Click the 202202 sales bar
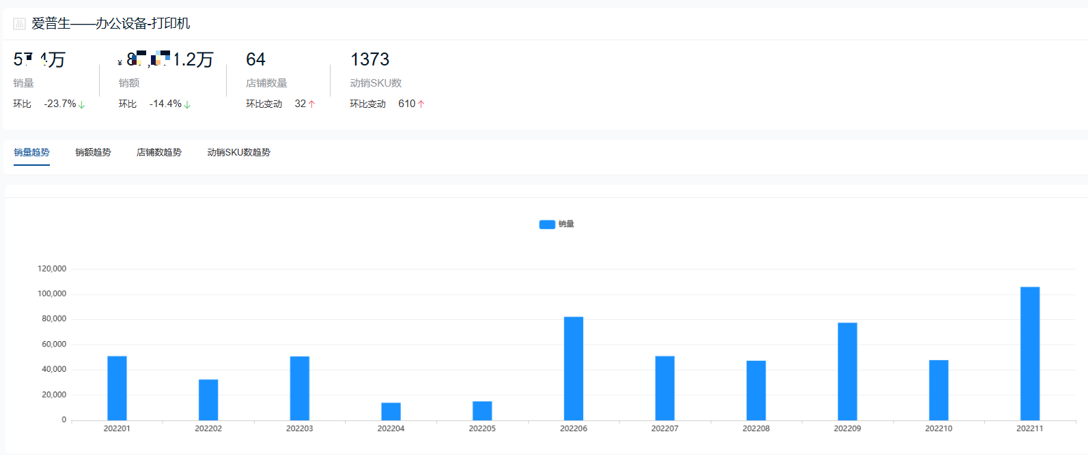Image resolution: width=1088 pixels, height=455 pixels. [x=208, y=400]
